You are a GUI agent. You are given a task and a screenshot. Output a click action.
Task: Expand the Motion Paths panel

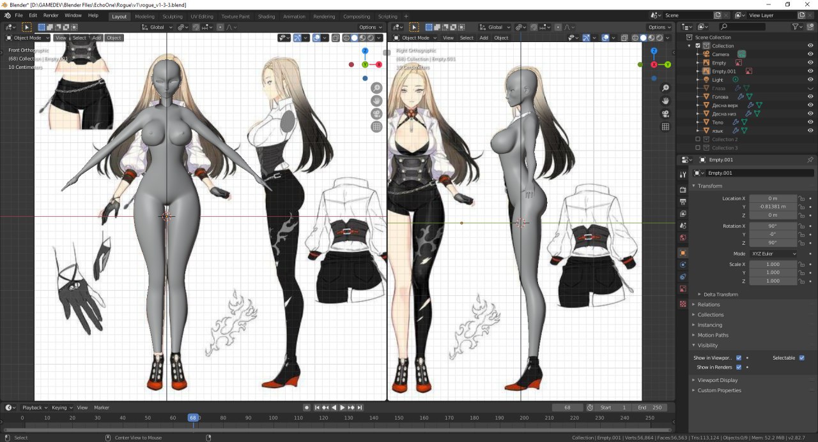pyautogui.click(x=713, y=335)
